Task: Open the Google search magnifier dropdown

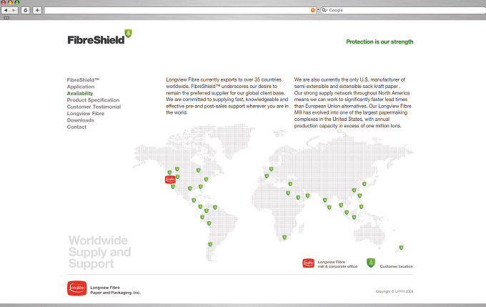Action: point(324,10)
